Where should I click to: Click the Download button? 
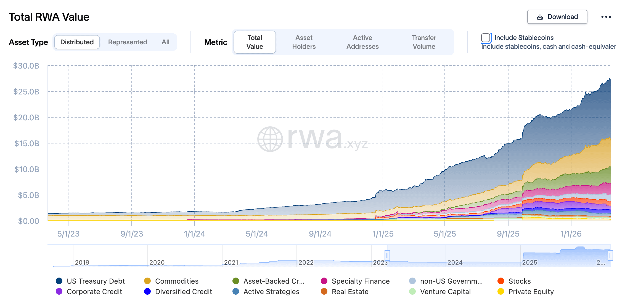coord(557,17)
